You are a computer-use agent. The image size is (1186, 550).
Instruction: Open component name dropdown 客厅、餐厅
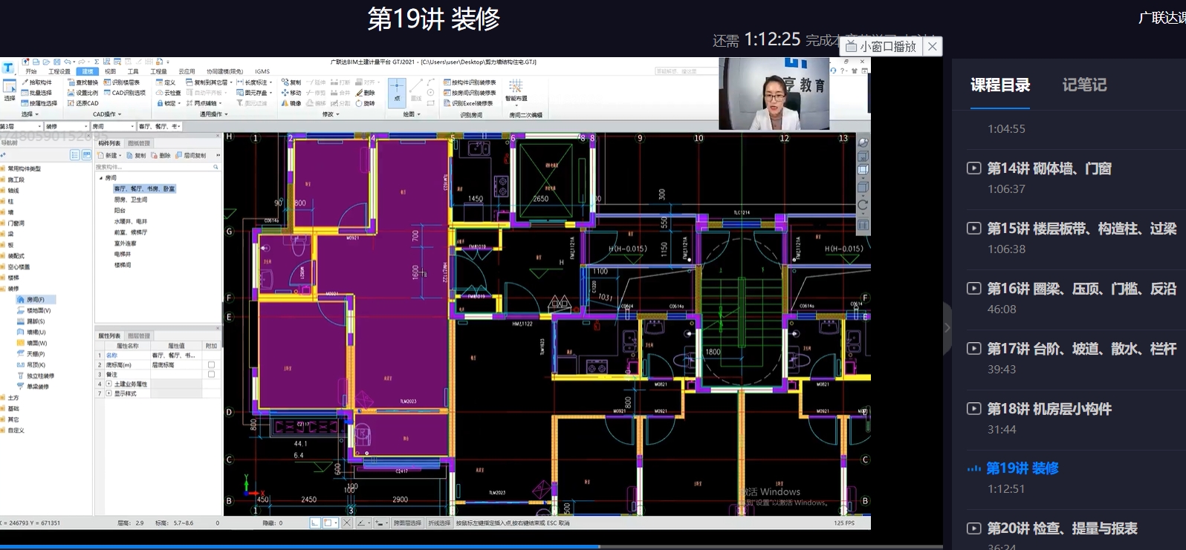(x=159, y=126)
